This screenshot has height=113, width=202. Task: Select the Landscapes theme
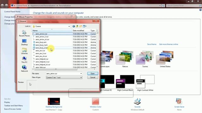[107, 59]
